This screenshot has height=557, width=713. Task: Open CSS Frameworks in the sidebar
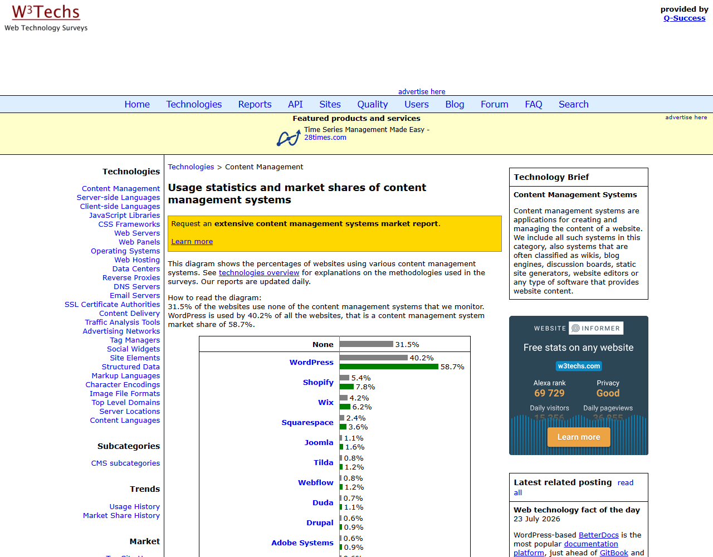click(x=129, y=224)
